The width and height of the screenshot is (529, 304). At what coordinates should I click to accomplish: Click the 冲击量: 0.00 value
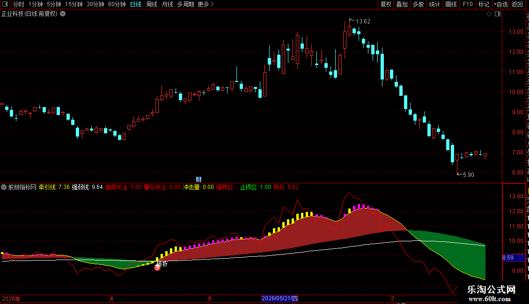tap(198, 187)
